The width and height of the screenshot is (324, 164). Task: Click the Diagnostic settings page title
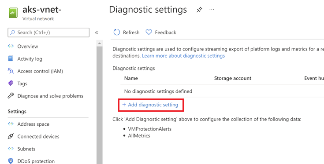tap(148, 10)
